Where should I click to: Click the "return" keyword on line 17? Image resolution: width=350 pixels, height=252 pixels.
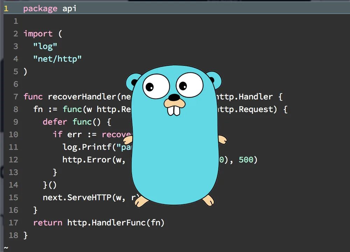coord(48,223)
